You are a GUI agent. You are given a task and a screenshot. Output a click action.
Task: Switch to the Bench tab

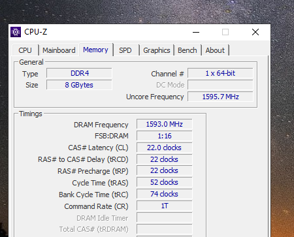[188, 50]
